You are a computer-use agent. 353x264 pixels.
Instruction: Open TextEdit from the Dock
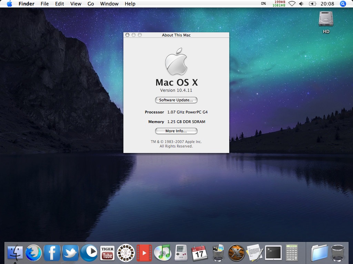[x=255, y=253]
